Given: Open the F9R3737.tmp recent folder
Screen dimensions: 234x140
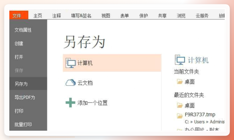Looking at the screenshot, I should pyautogui.click(x=200, y=115).
